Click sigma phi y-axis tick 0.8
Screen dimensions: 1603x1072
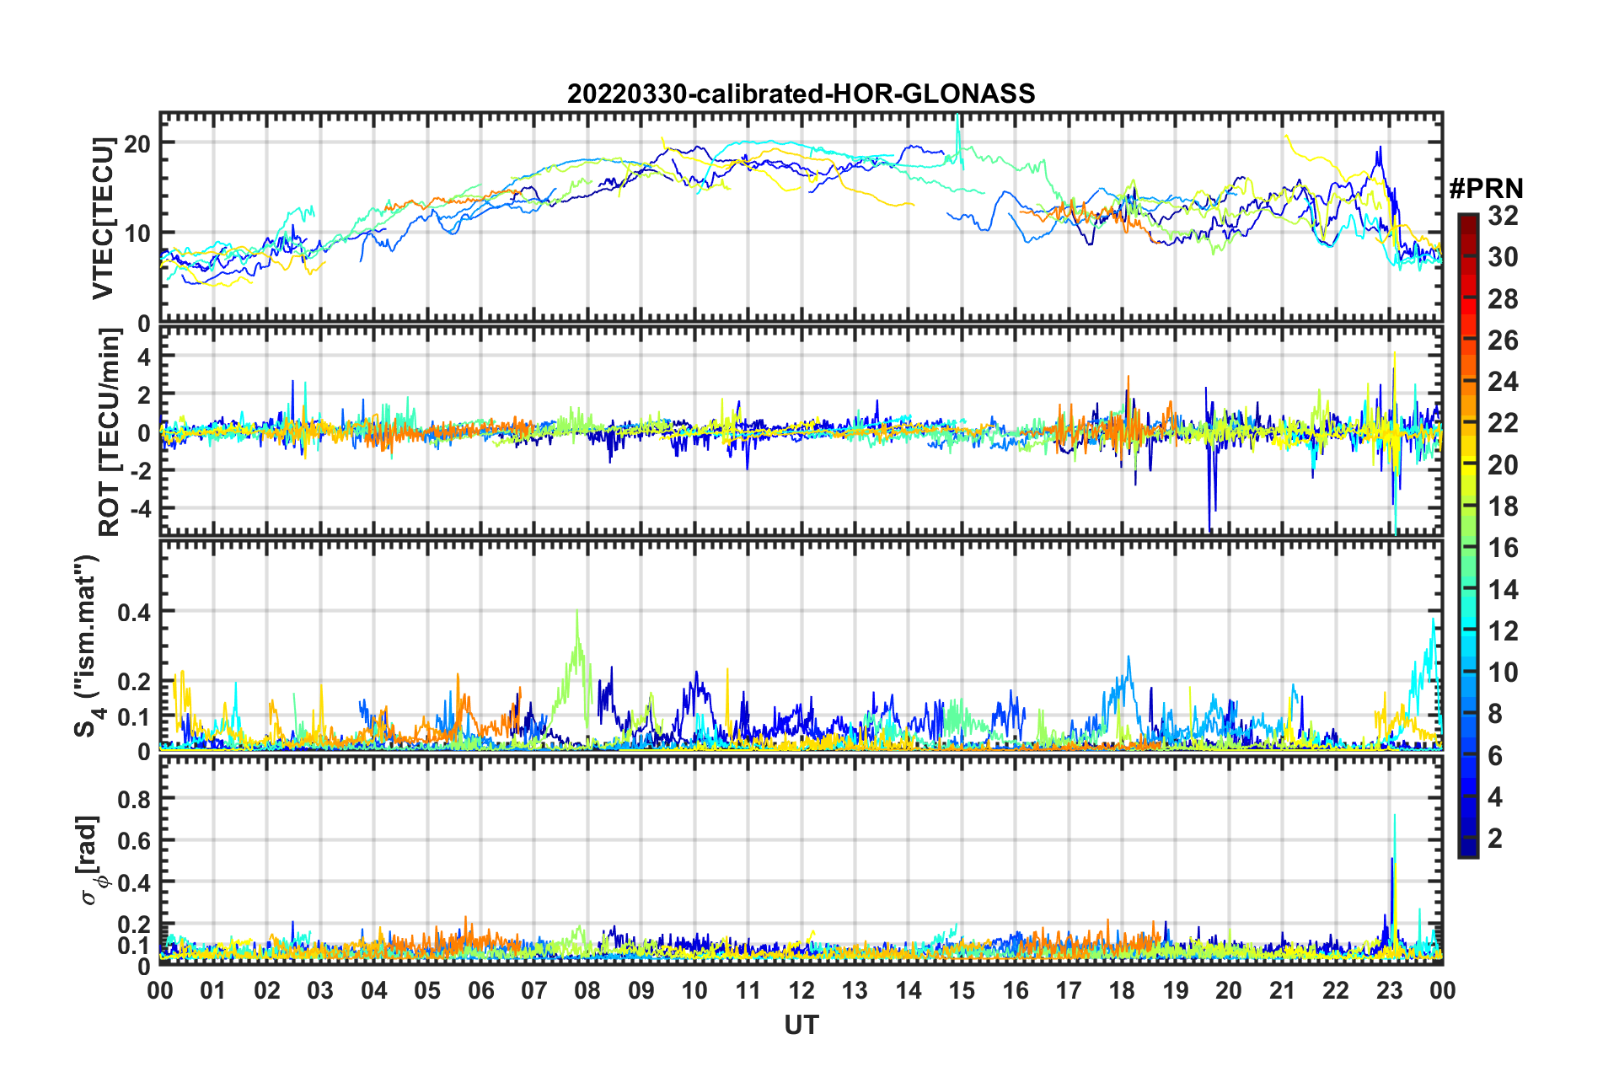[x=135, y=798]
